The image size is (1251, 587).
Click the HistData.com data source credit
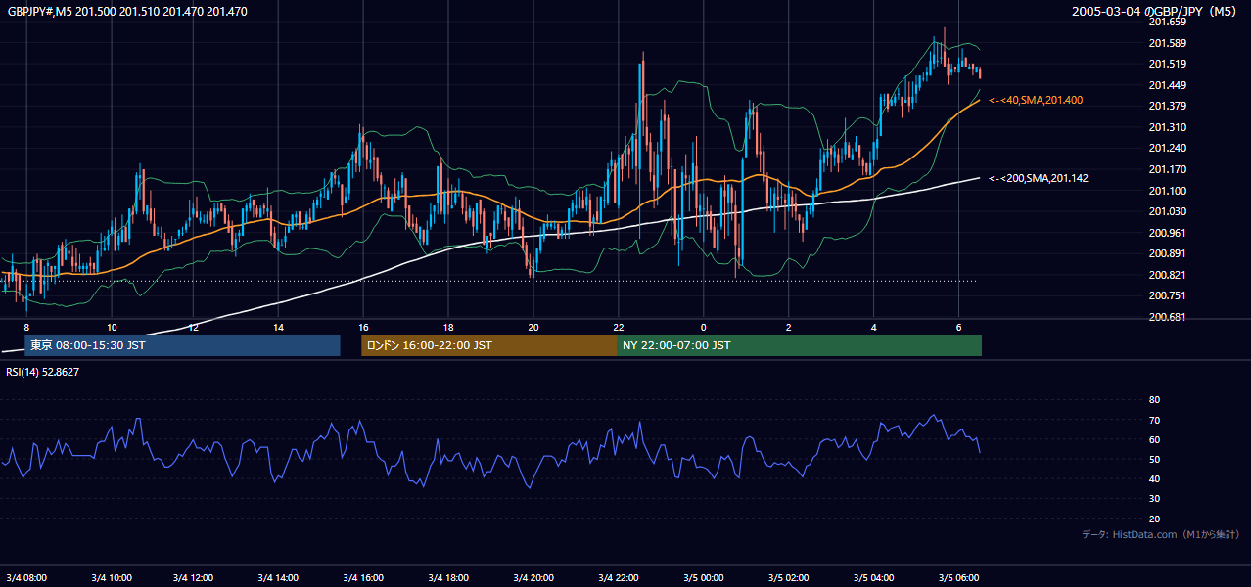click(1161, 534)
